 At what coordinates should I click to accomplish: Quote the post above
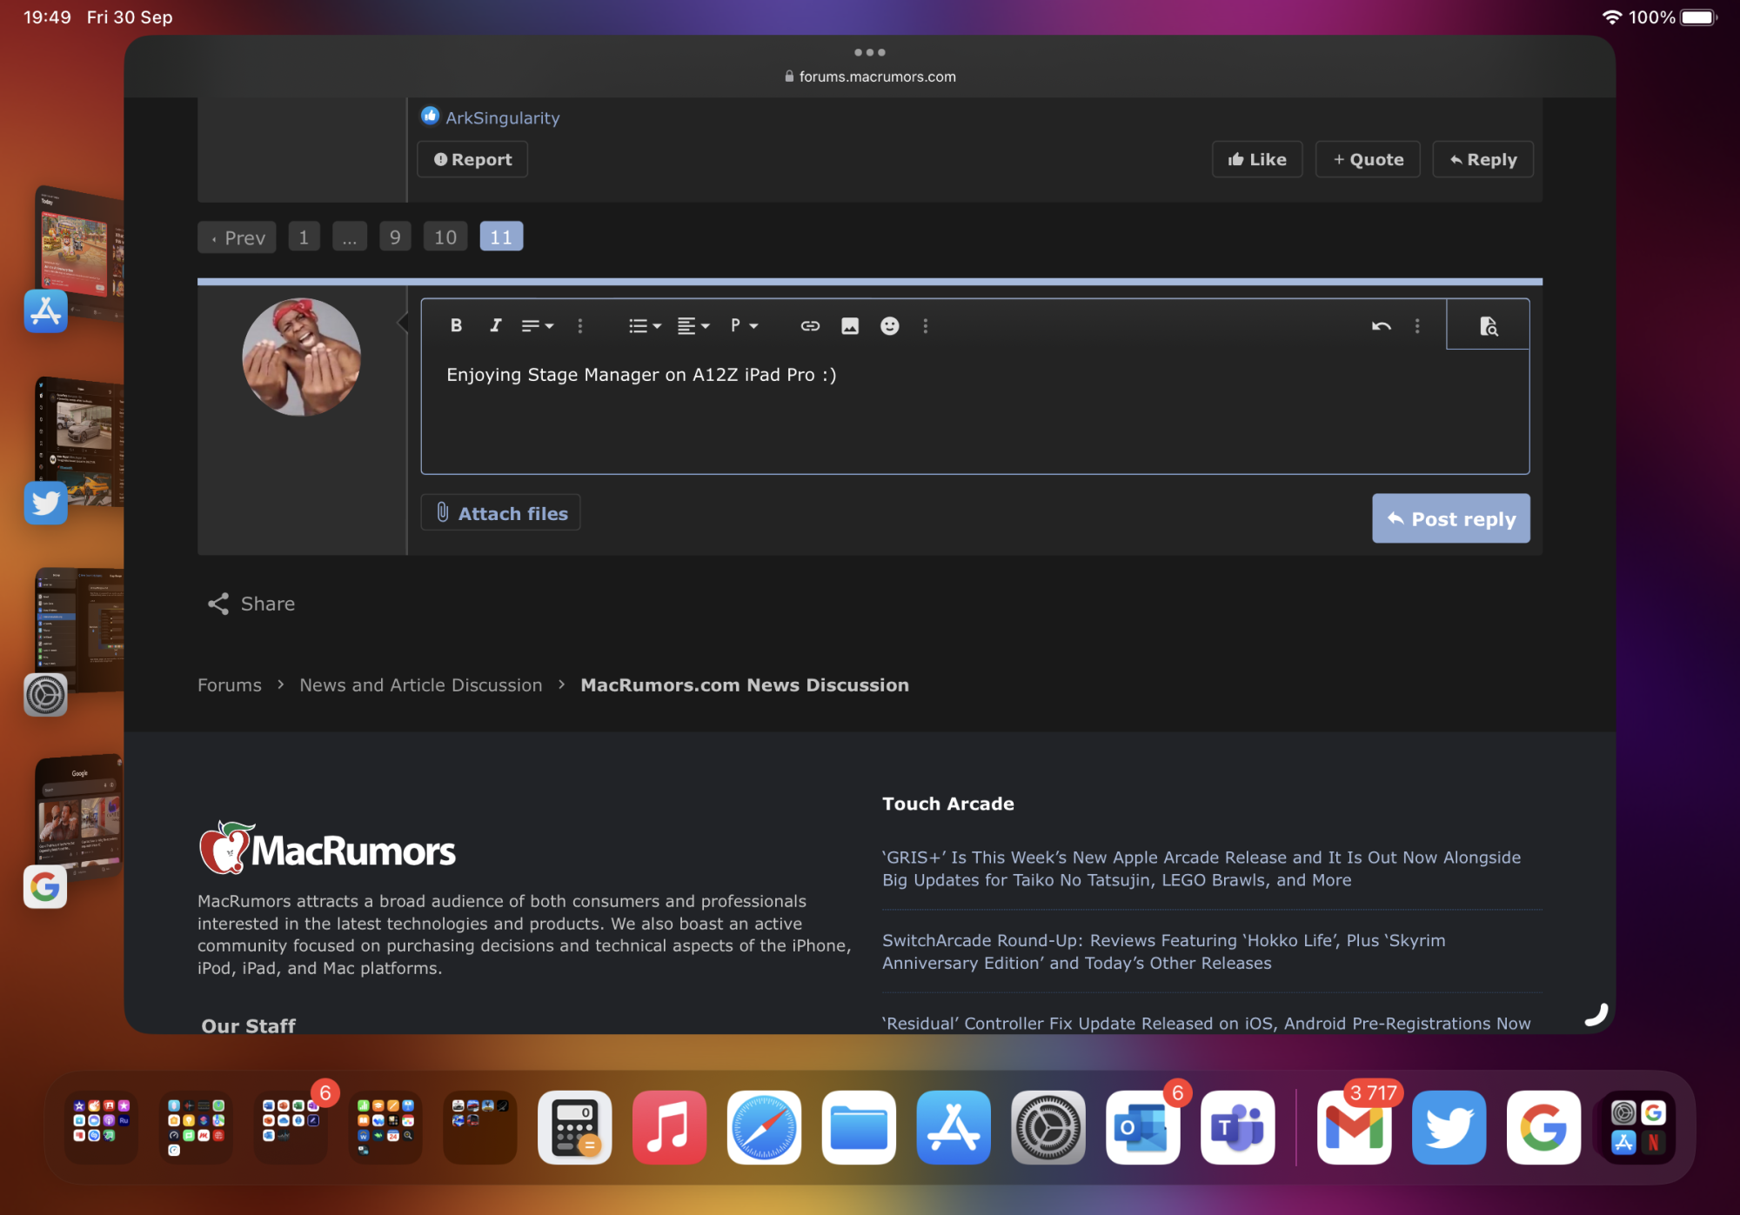[x=1368, y=159]
